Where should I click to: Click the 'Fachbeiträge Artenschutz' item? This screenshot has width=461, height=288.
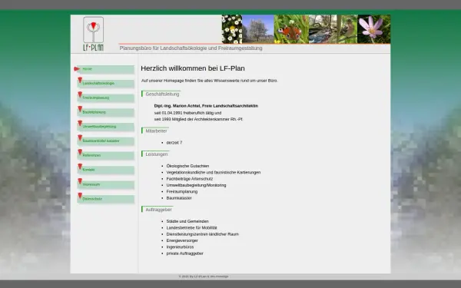pos(190,179)
